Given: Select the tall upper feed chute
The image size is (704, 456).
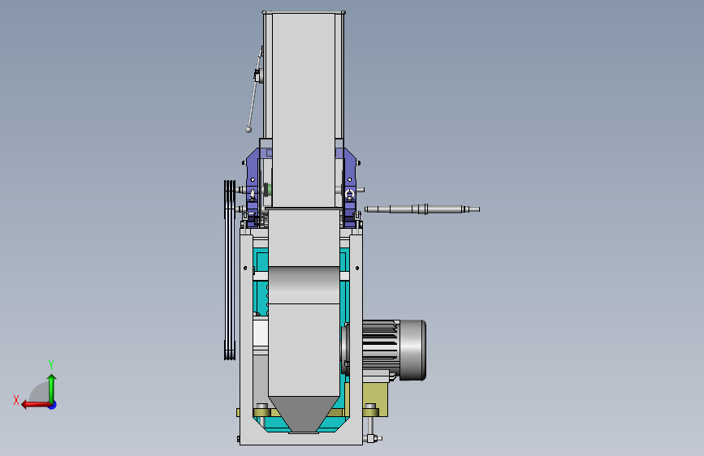Looking at the screenshot, I should 304,110.
